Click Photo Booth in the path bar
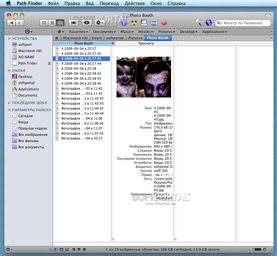The image size is (277, 256). [158, 38]
